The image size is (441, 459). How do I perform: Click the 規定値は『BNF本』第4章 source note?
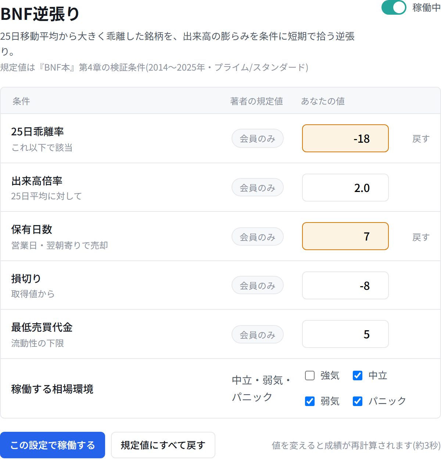point(154,68)
